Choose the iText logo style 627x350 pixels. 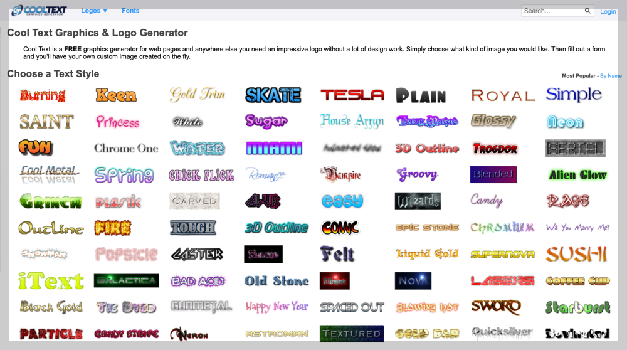[x=51, y=281]
